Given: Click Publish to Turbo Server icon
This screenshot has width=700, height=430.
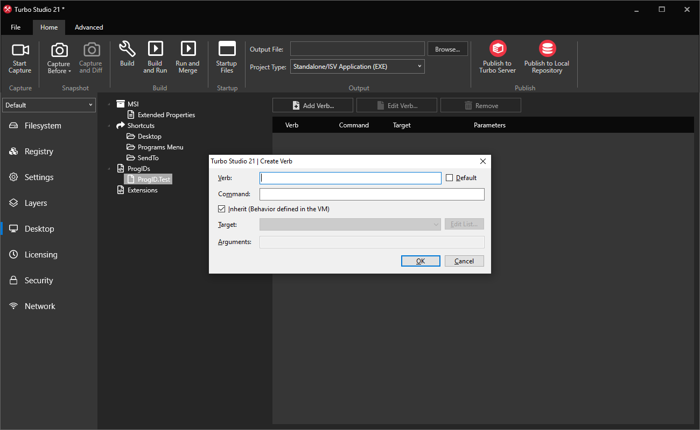Looking at the screenshot, I should (498, 49).
